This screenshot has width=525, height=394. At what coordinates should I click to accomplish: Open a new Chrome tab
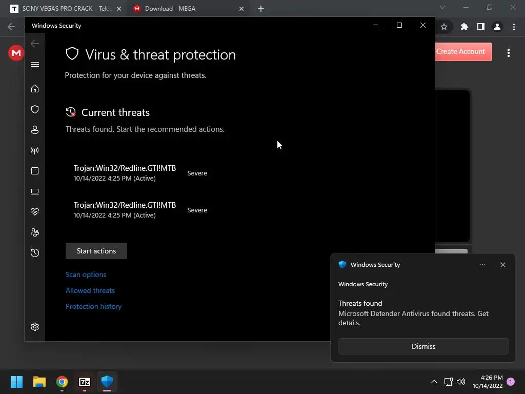261,9
